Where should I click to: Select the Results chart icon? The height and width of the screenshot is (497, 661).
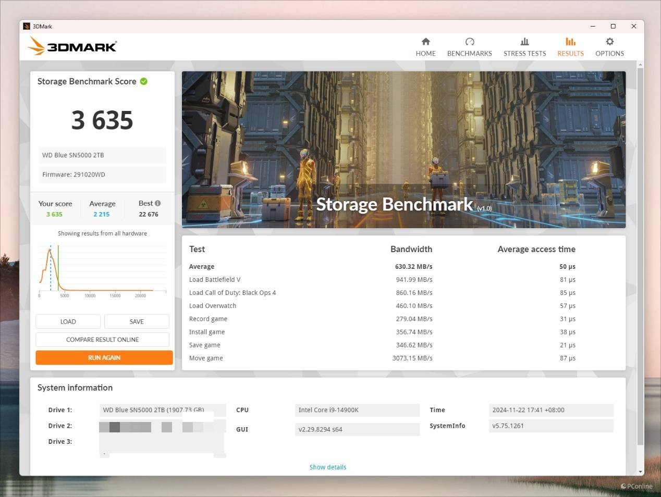570,42
